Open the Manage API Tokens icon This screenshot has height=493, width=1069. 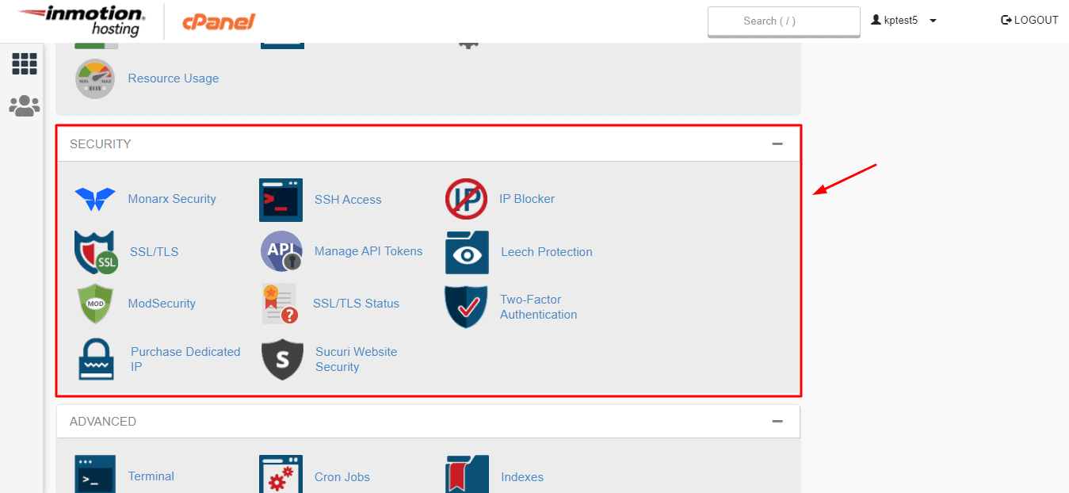(281, 252)
